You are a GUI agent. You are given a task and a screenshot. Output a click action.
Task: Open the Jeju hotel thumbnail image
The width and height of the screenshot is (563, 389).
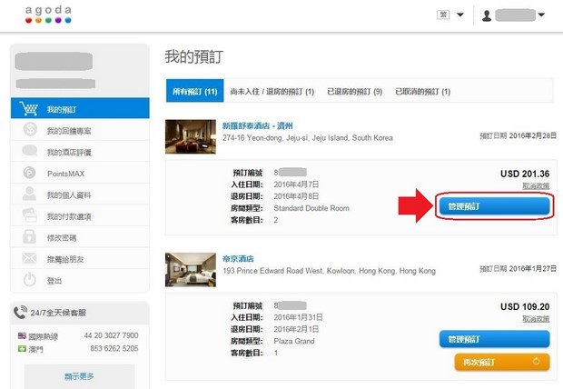tap(191, 136)
